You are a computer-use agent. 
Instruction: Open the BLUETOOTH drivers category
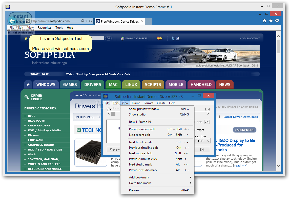point(37,121)
